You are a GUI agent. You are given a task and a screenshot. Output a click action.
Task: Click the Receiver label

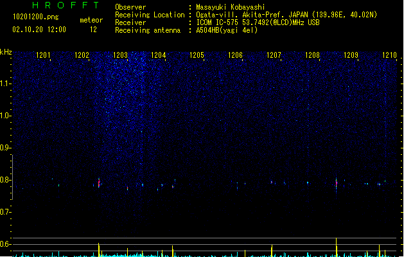pyautogui.click(x=130, y=22)
